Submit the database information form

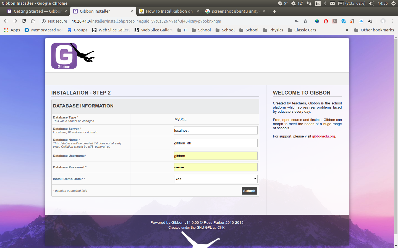[249, 191]
